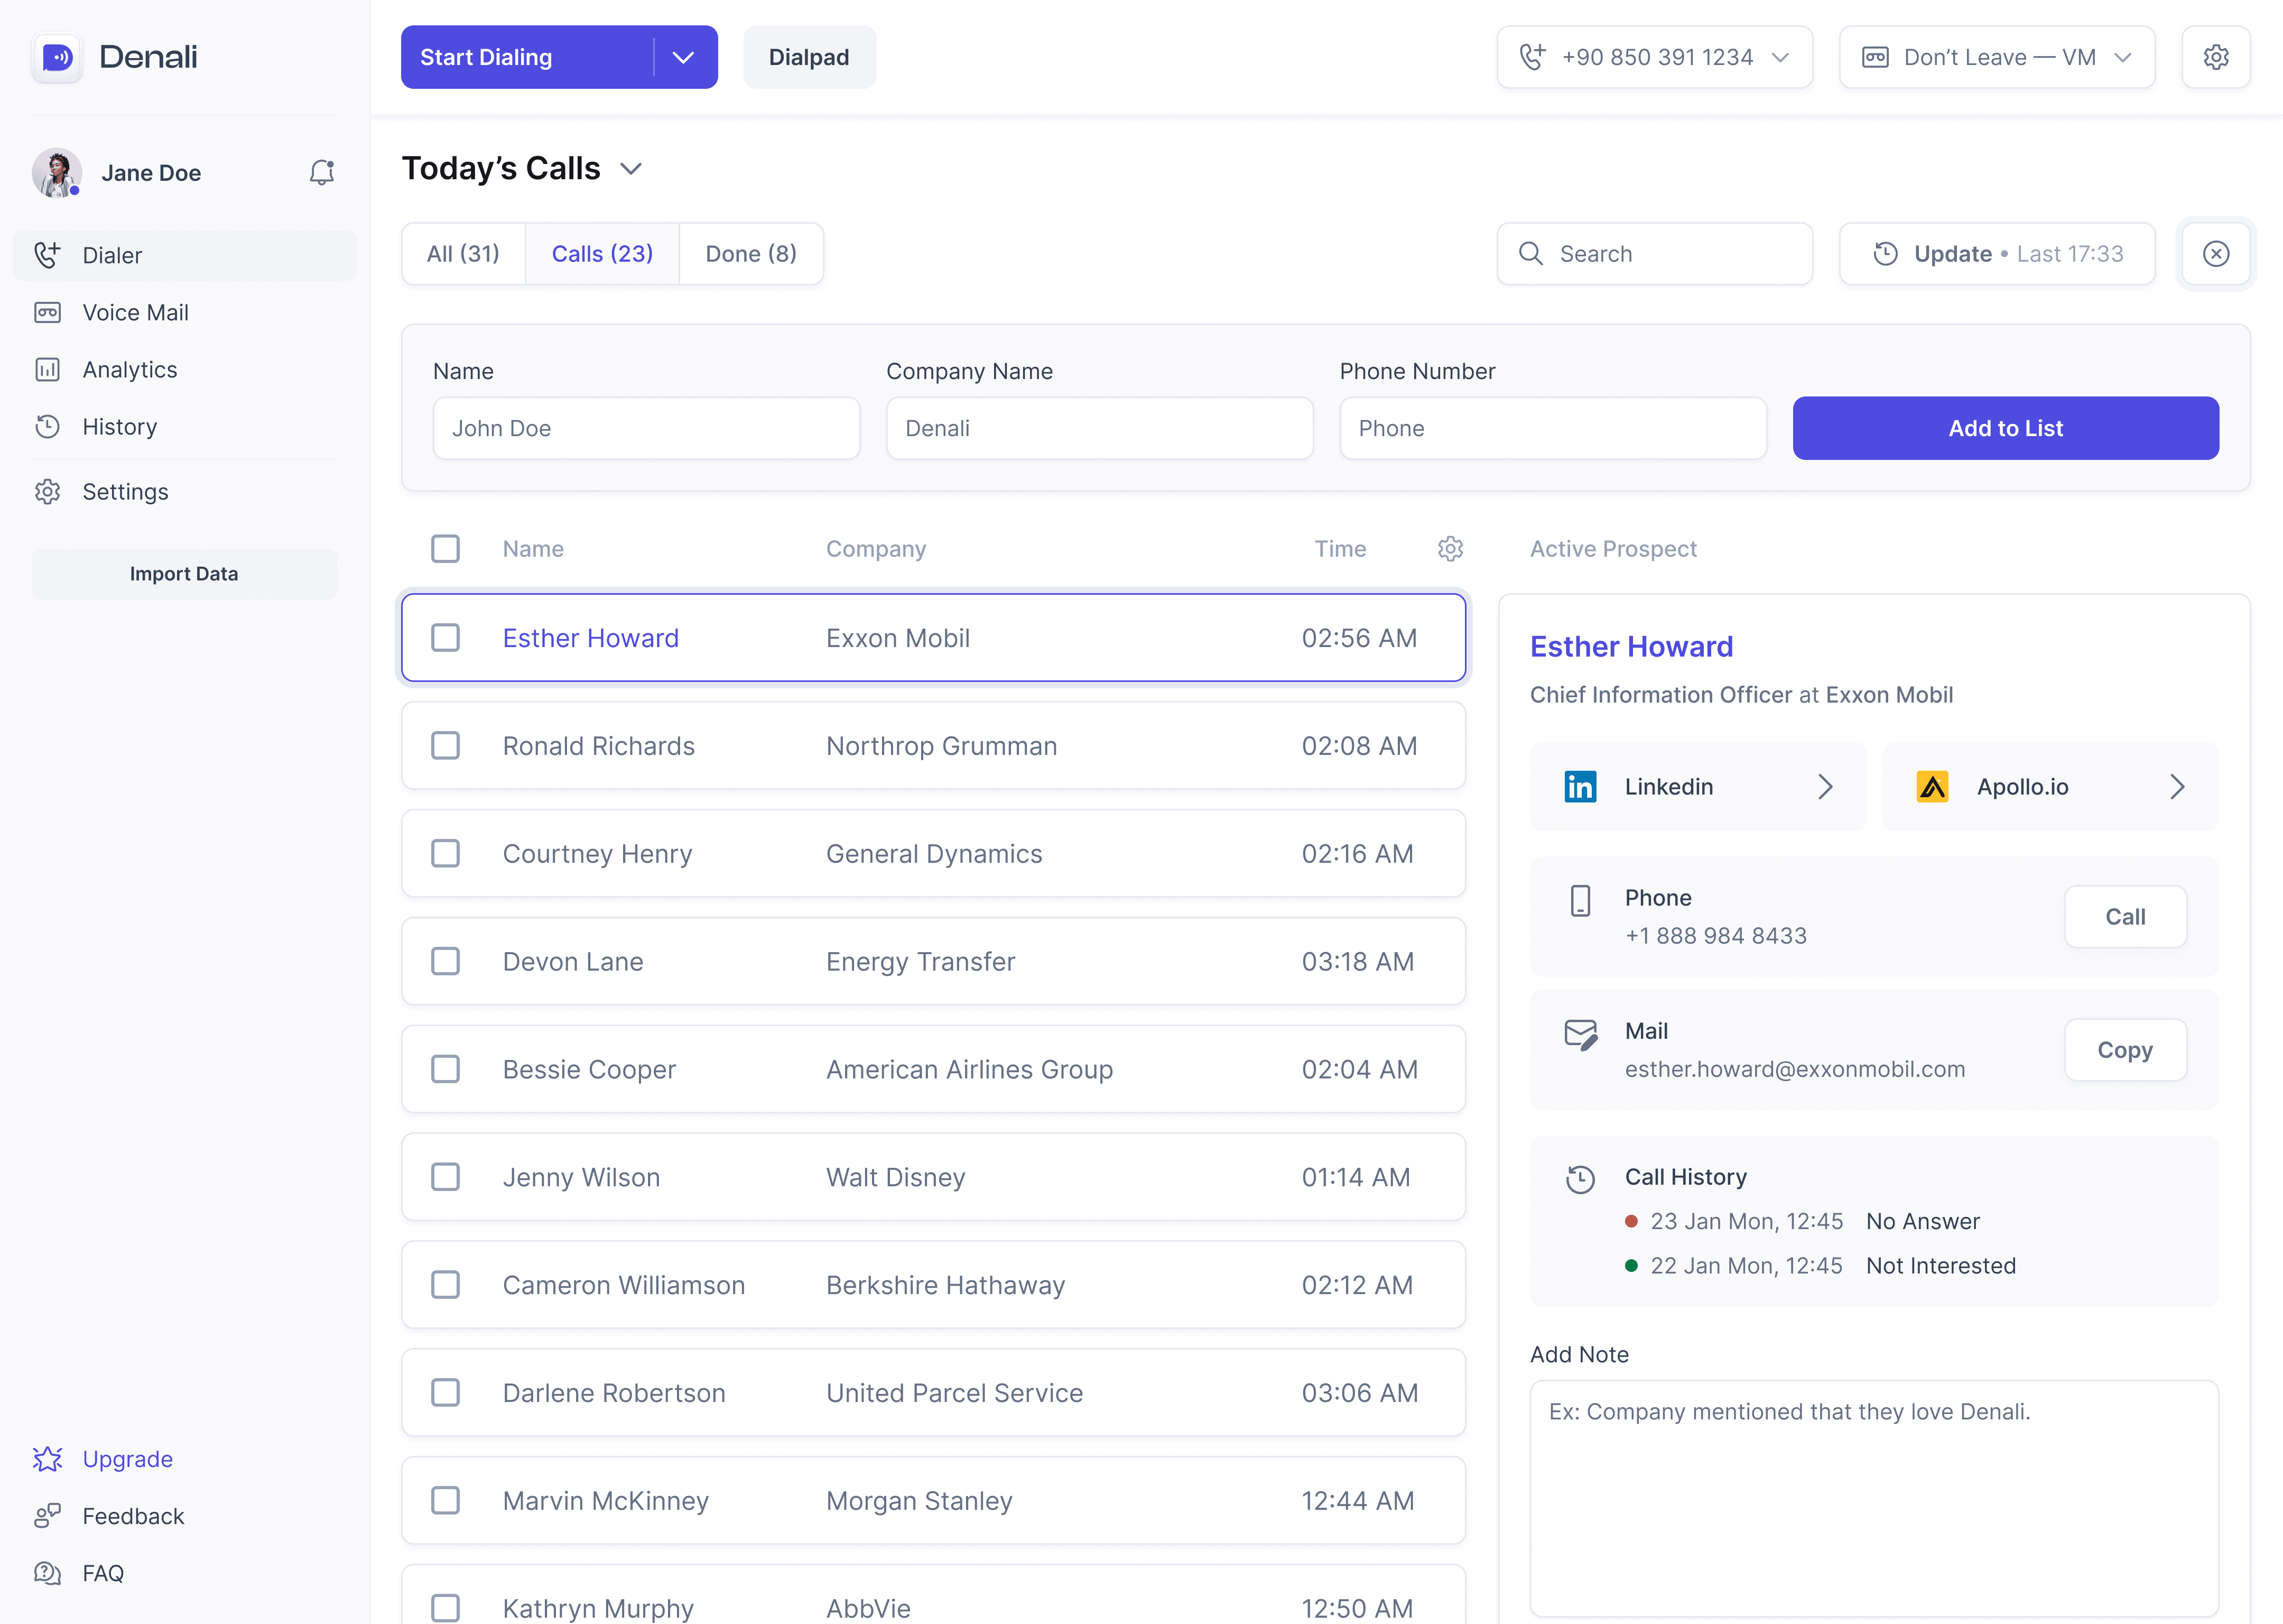
Task: Click the Update refresh clock icon
Action: click(x=1885, y=254)
